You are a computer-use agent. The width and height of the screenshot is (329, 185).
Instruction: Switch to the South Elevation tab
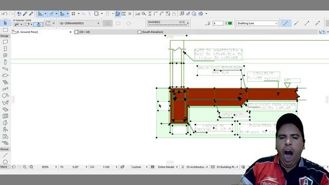pos(150,32)
